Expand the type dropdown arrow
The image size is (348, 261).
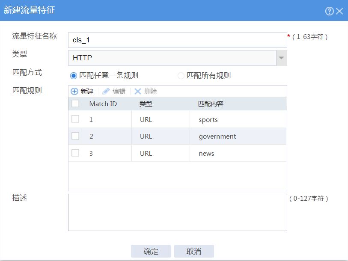(x=281, y=58)
